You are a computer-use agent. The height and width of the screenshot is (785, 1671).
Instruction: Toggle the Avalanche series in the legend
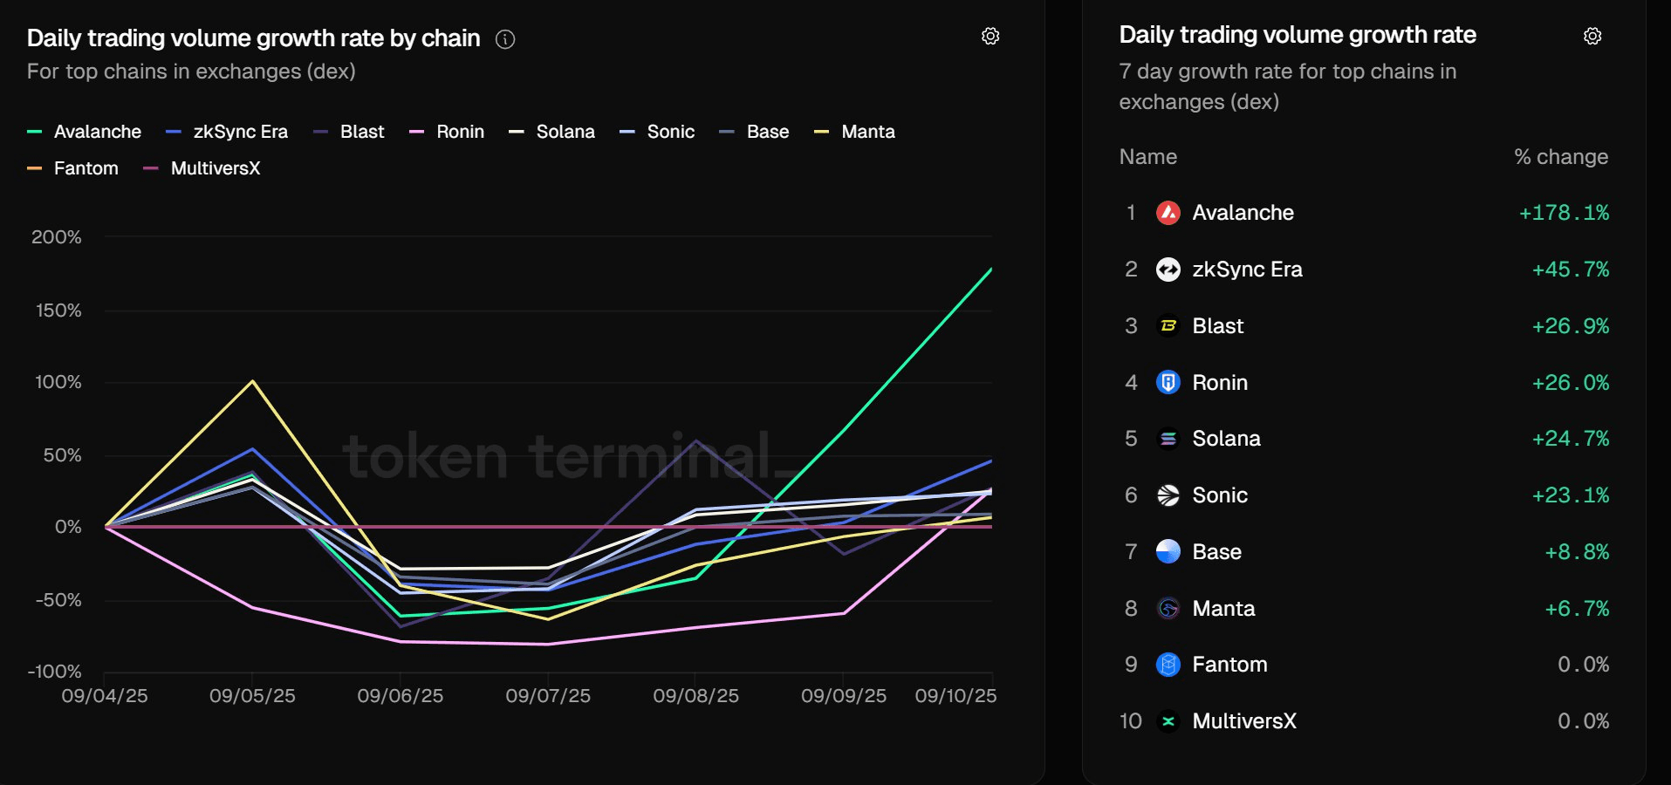pyautogui.click(x=84, y=132)
